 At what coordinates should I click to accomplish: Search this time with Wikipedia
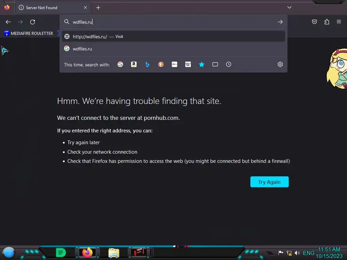[x=188, y=64]
